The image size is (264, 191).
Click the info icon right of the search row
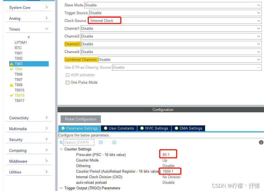point(261,143)
